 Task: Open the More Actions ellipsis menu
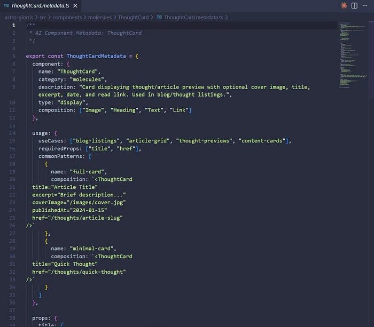(x=365, y=5)
